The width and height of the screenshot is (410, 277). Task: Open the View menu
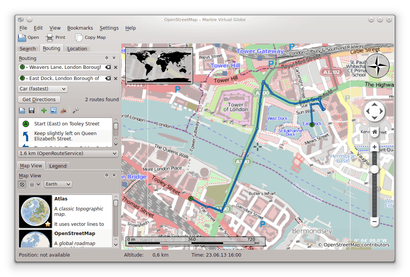point(55,28)
